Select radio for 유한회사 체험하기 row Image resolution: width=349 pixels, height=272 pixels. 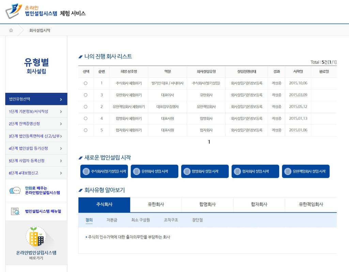coord(86,95)
